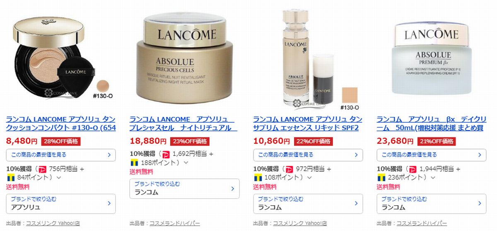Click the #130-O shade swatch on foundation

[349, 95]
